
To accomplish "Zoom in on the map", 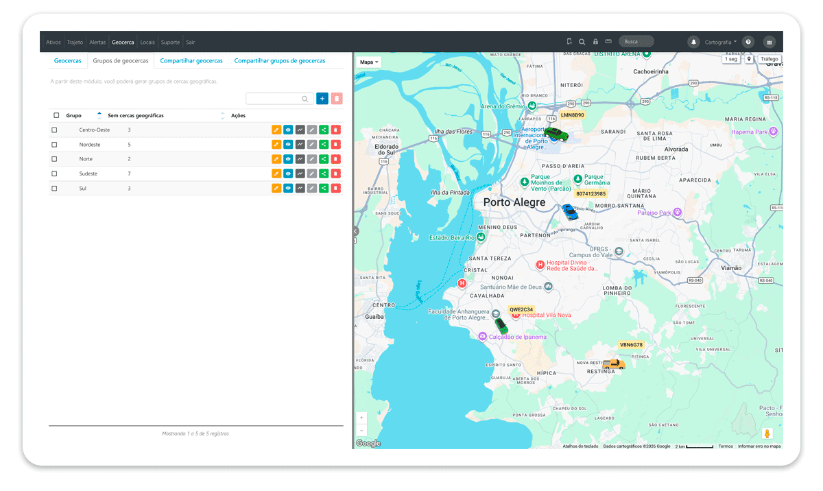I will (362, 417).
